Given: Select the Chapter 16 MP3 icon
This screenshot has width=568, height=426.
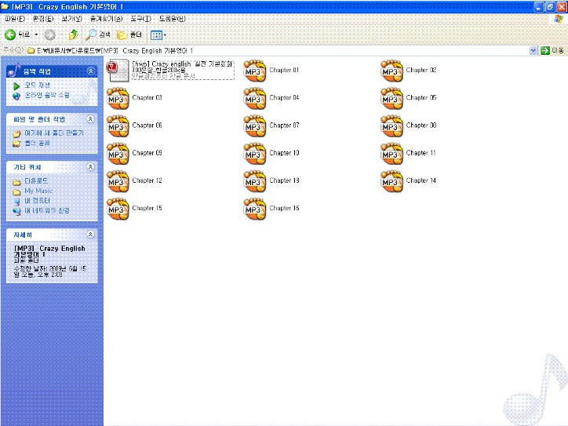Looking at the screenshot, I should pyautogui.click(x=255, y=209).
